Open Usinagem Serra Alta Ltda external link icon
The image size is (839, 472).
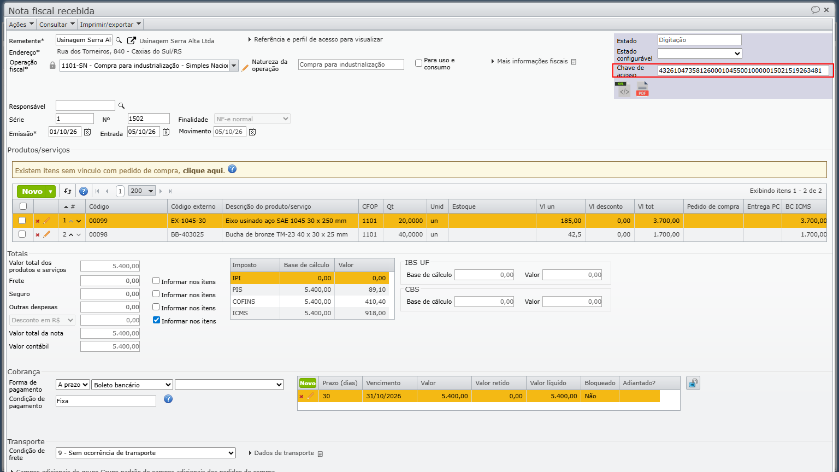pyautogui.click(x=131, y=40)
